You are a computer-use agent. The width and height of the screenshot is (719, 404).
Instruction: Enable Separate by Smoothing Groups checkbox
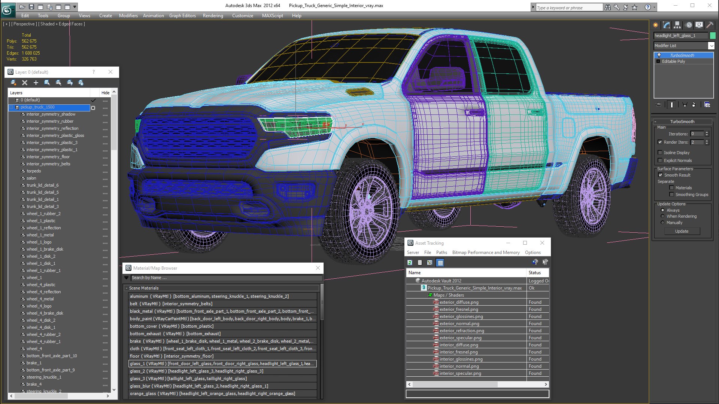tap(672, 195)
